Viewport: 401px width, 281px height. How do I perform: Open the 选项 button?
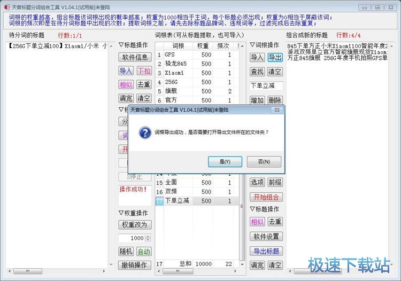pos(257,182)
